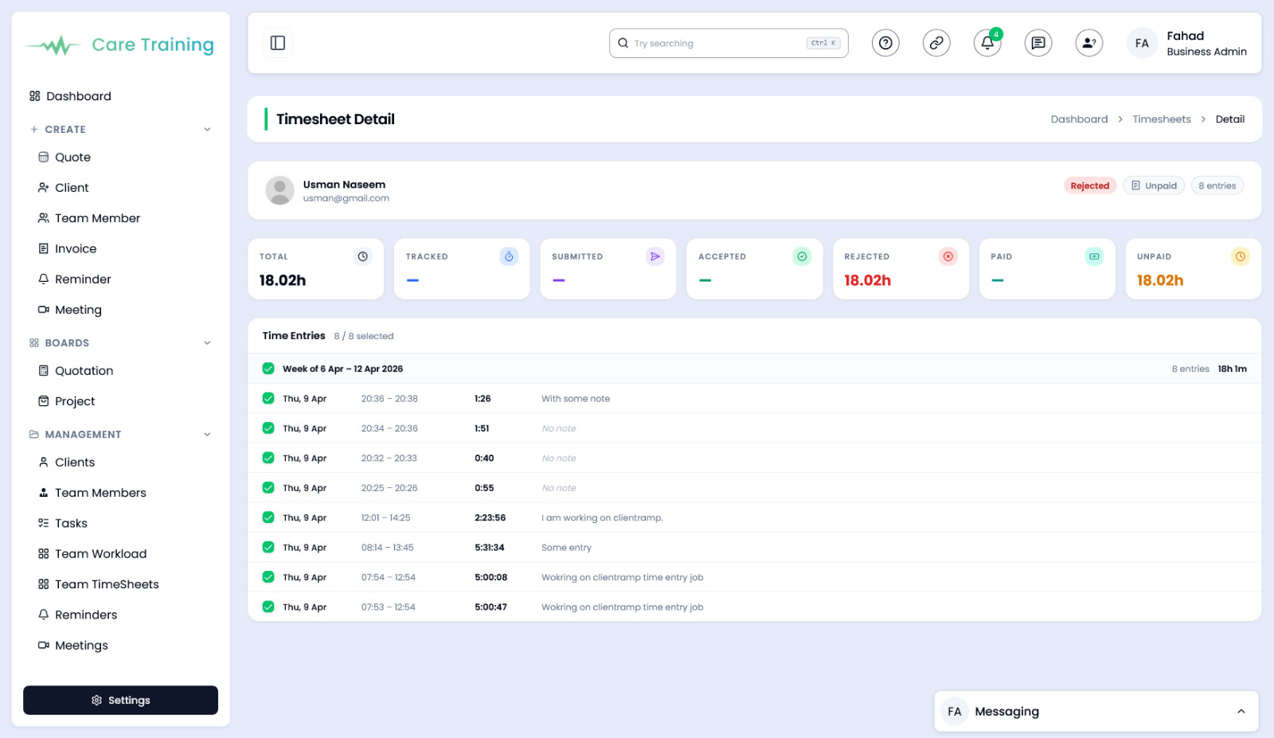Click the '8 entries' badge near Rejected status
The height and width of the screenshot is (738, 1274).
(x=1217, y=185)
